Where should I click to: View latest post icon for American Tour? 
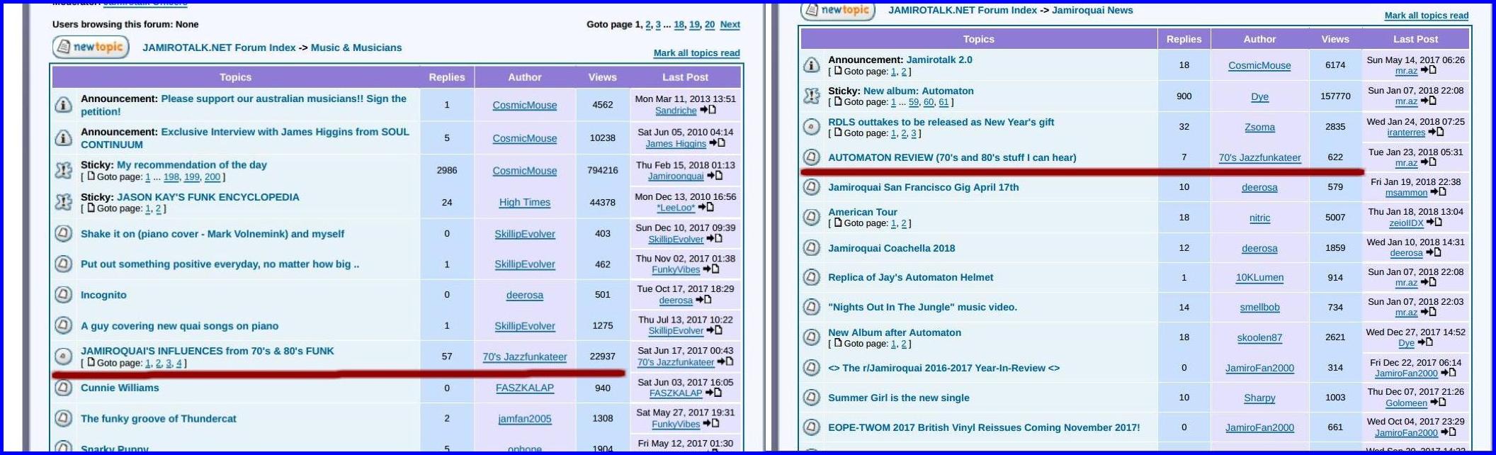[1434, 223]
